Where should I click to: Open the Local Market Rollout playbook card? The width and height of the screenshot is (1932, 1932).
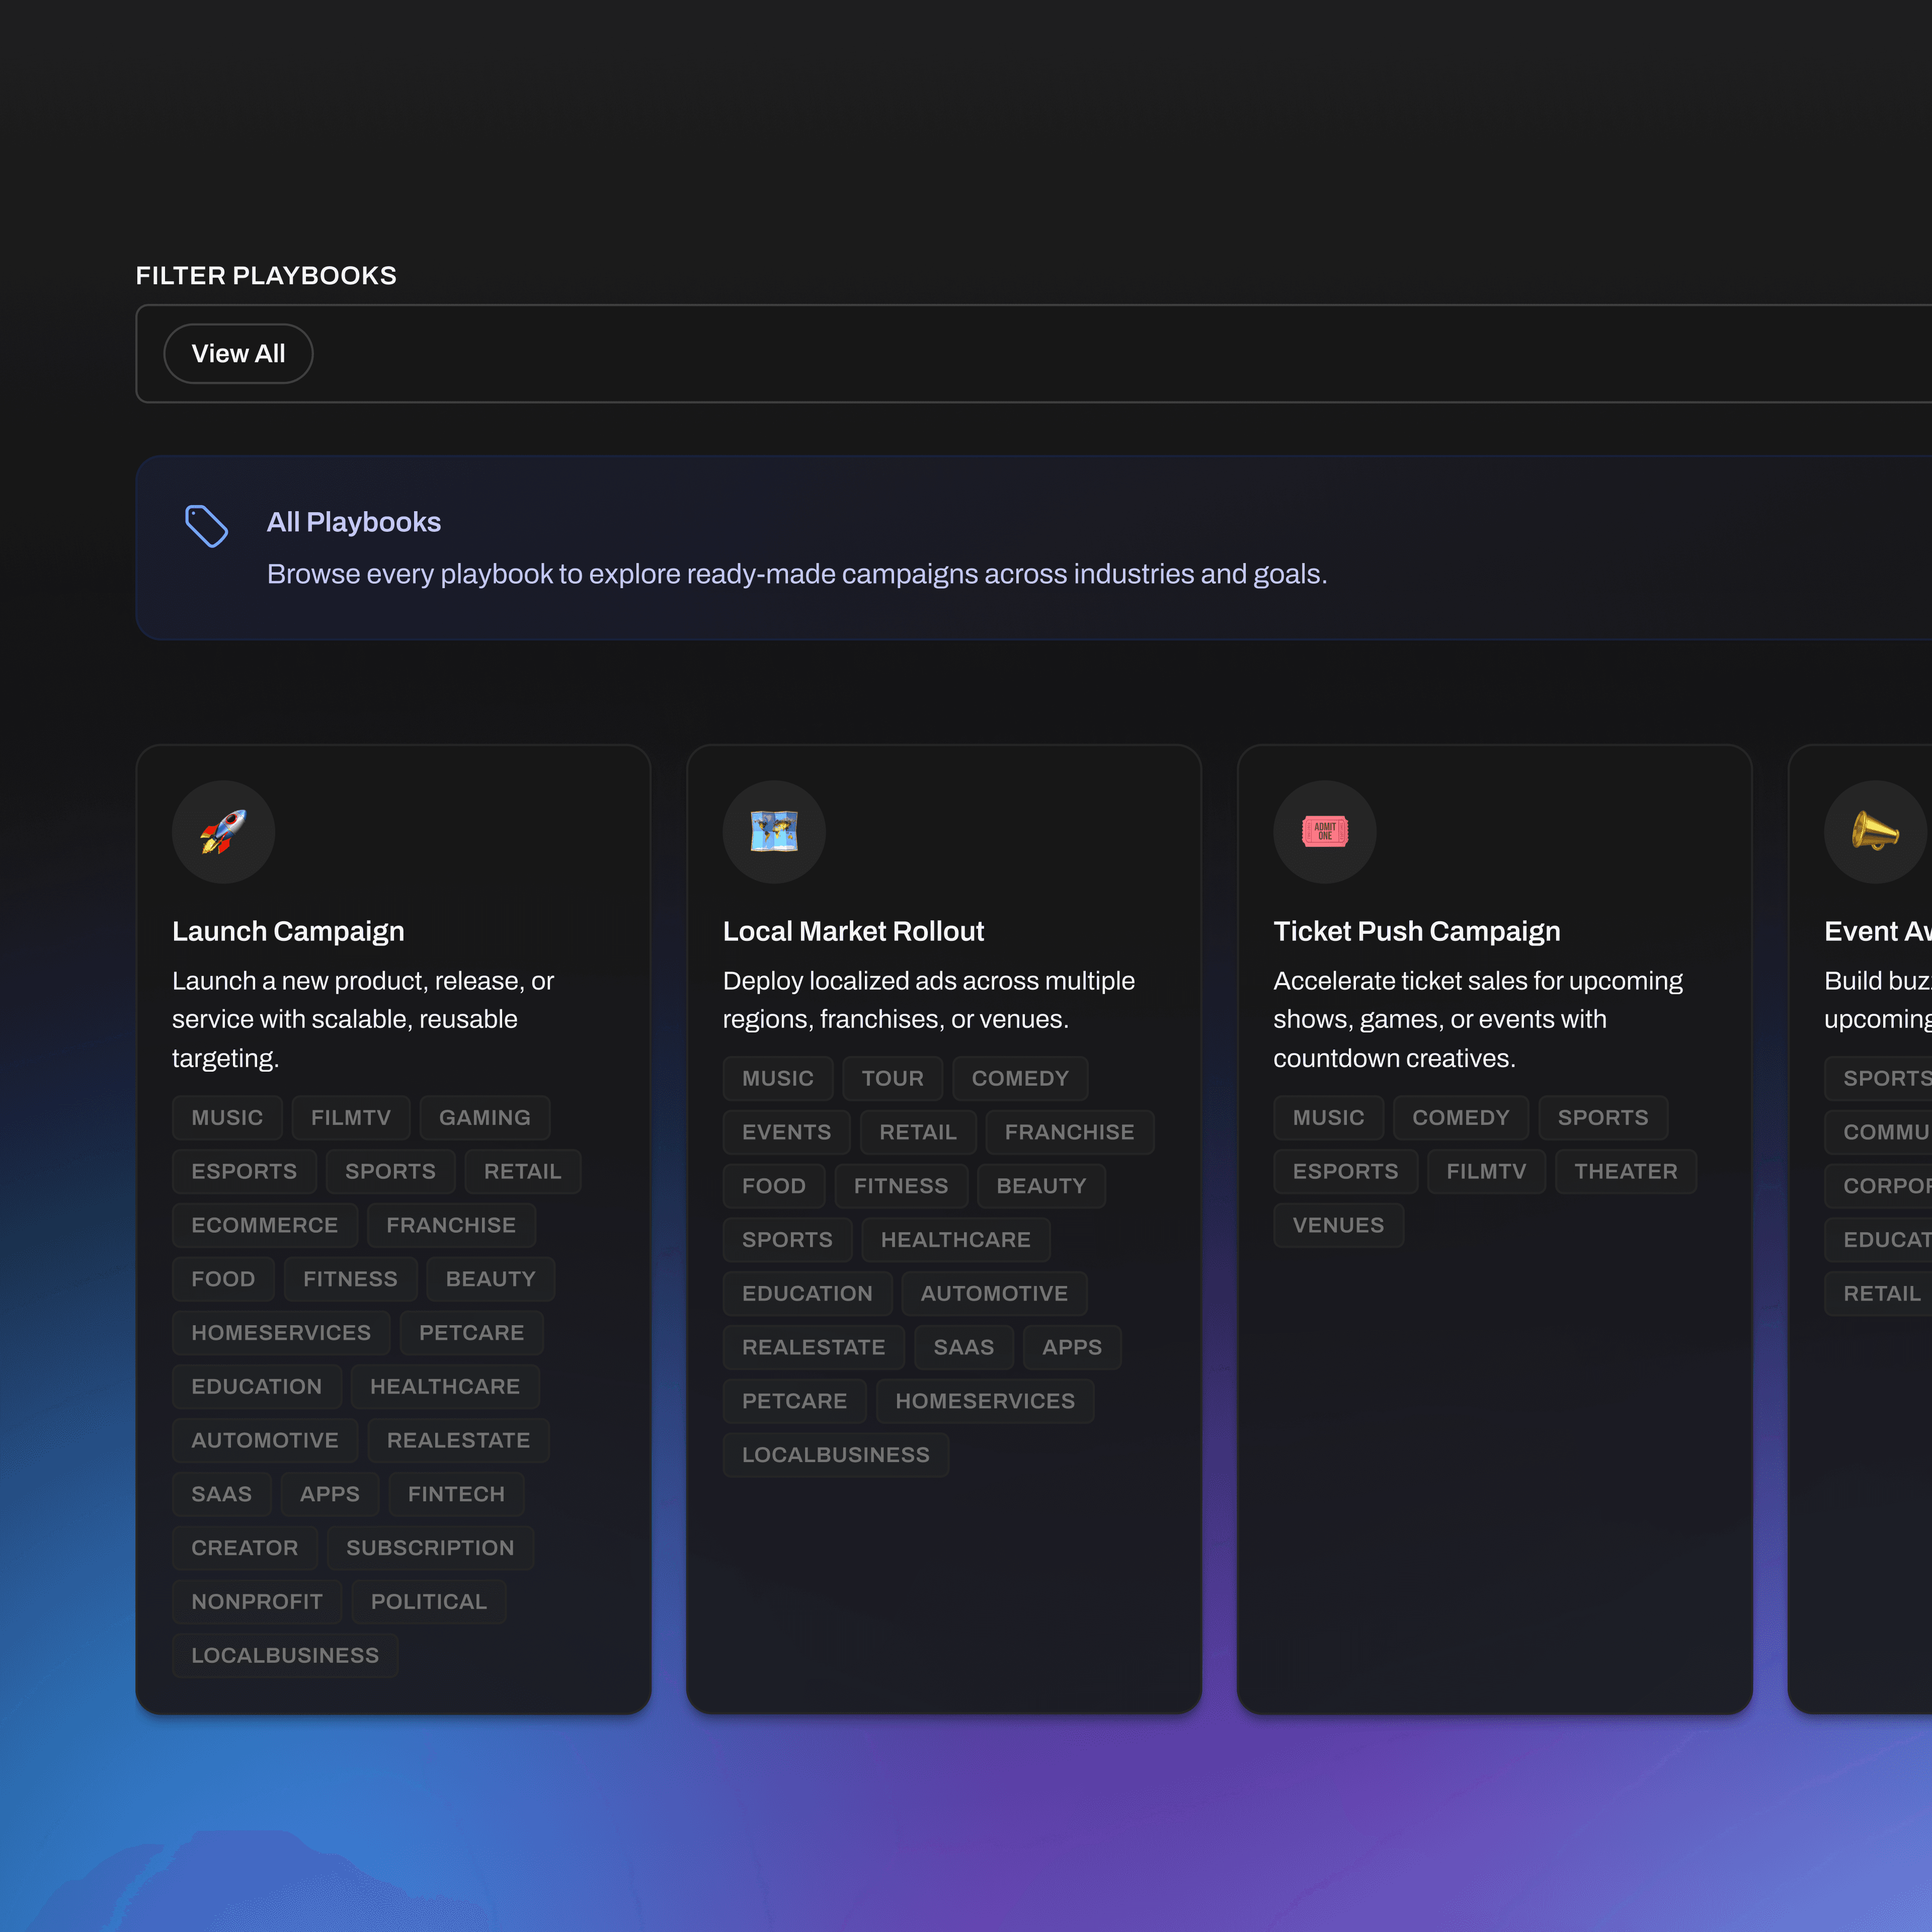point(853,930)
